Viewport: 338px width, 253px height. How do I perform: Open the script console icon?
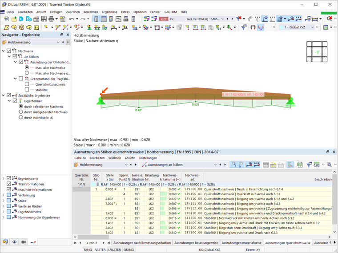pyautogui.click(x=118, y=19)
